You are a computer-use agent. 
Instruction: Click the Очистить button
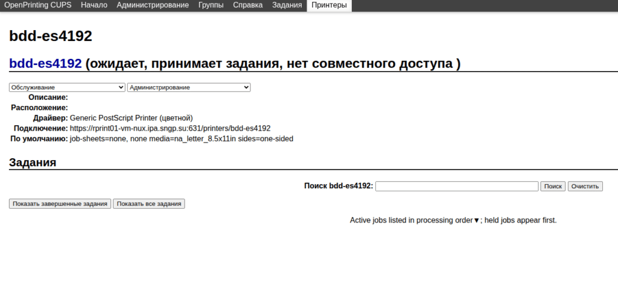click(x=585, y=186)
